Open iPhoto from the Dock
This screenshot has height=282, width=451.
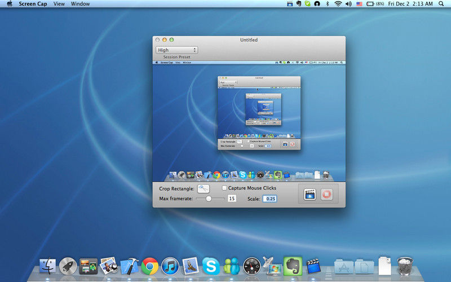(x=109, y=265)
